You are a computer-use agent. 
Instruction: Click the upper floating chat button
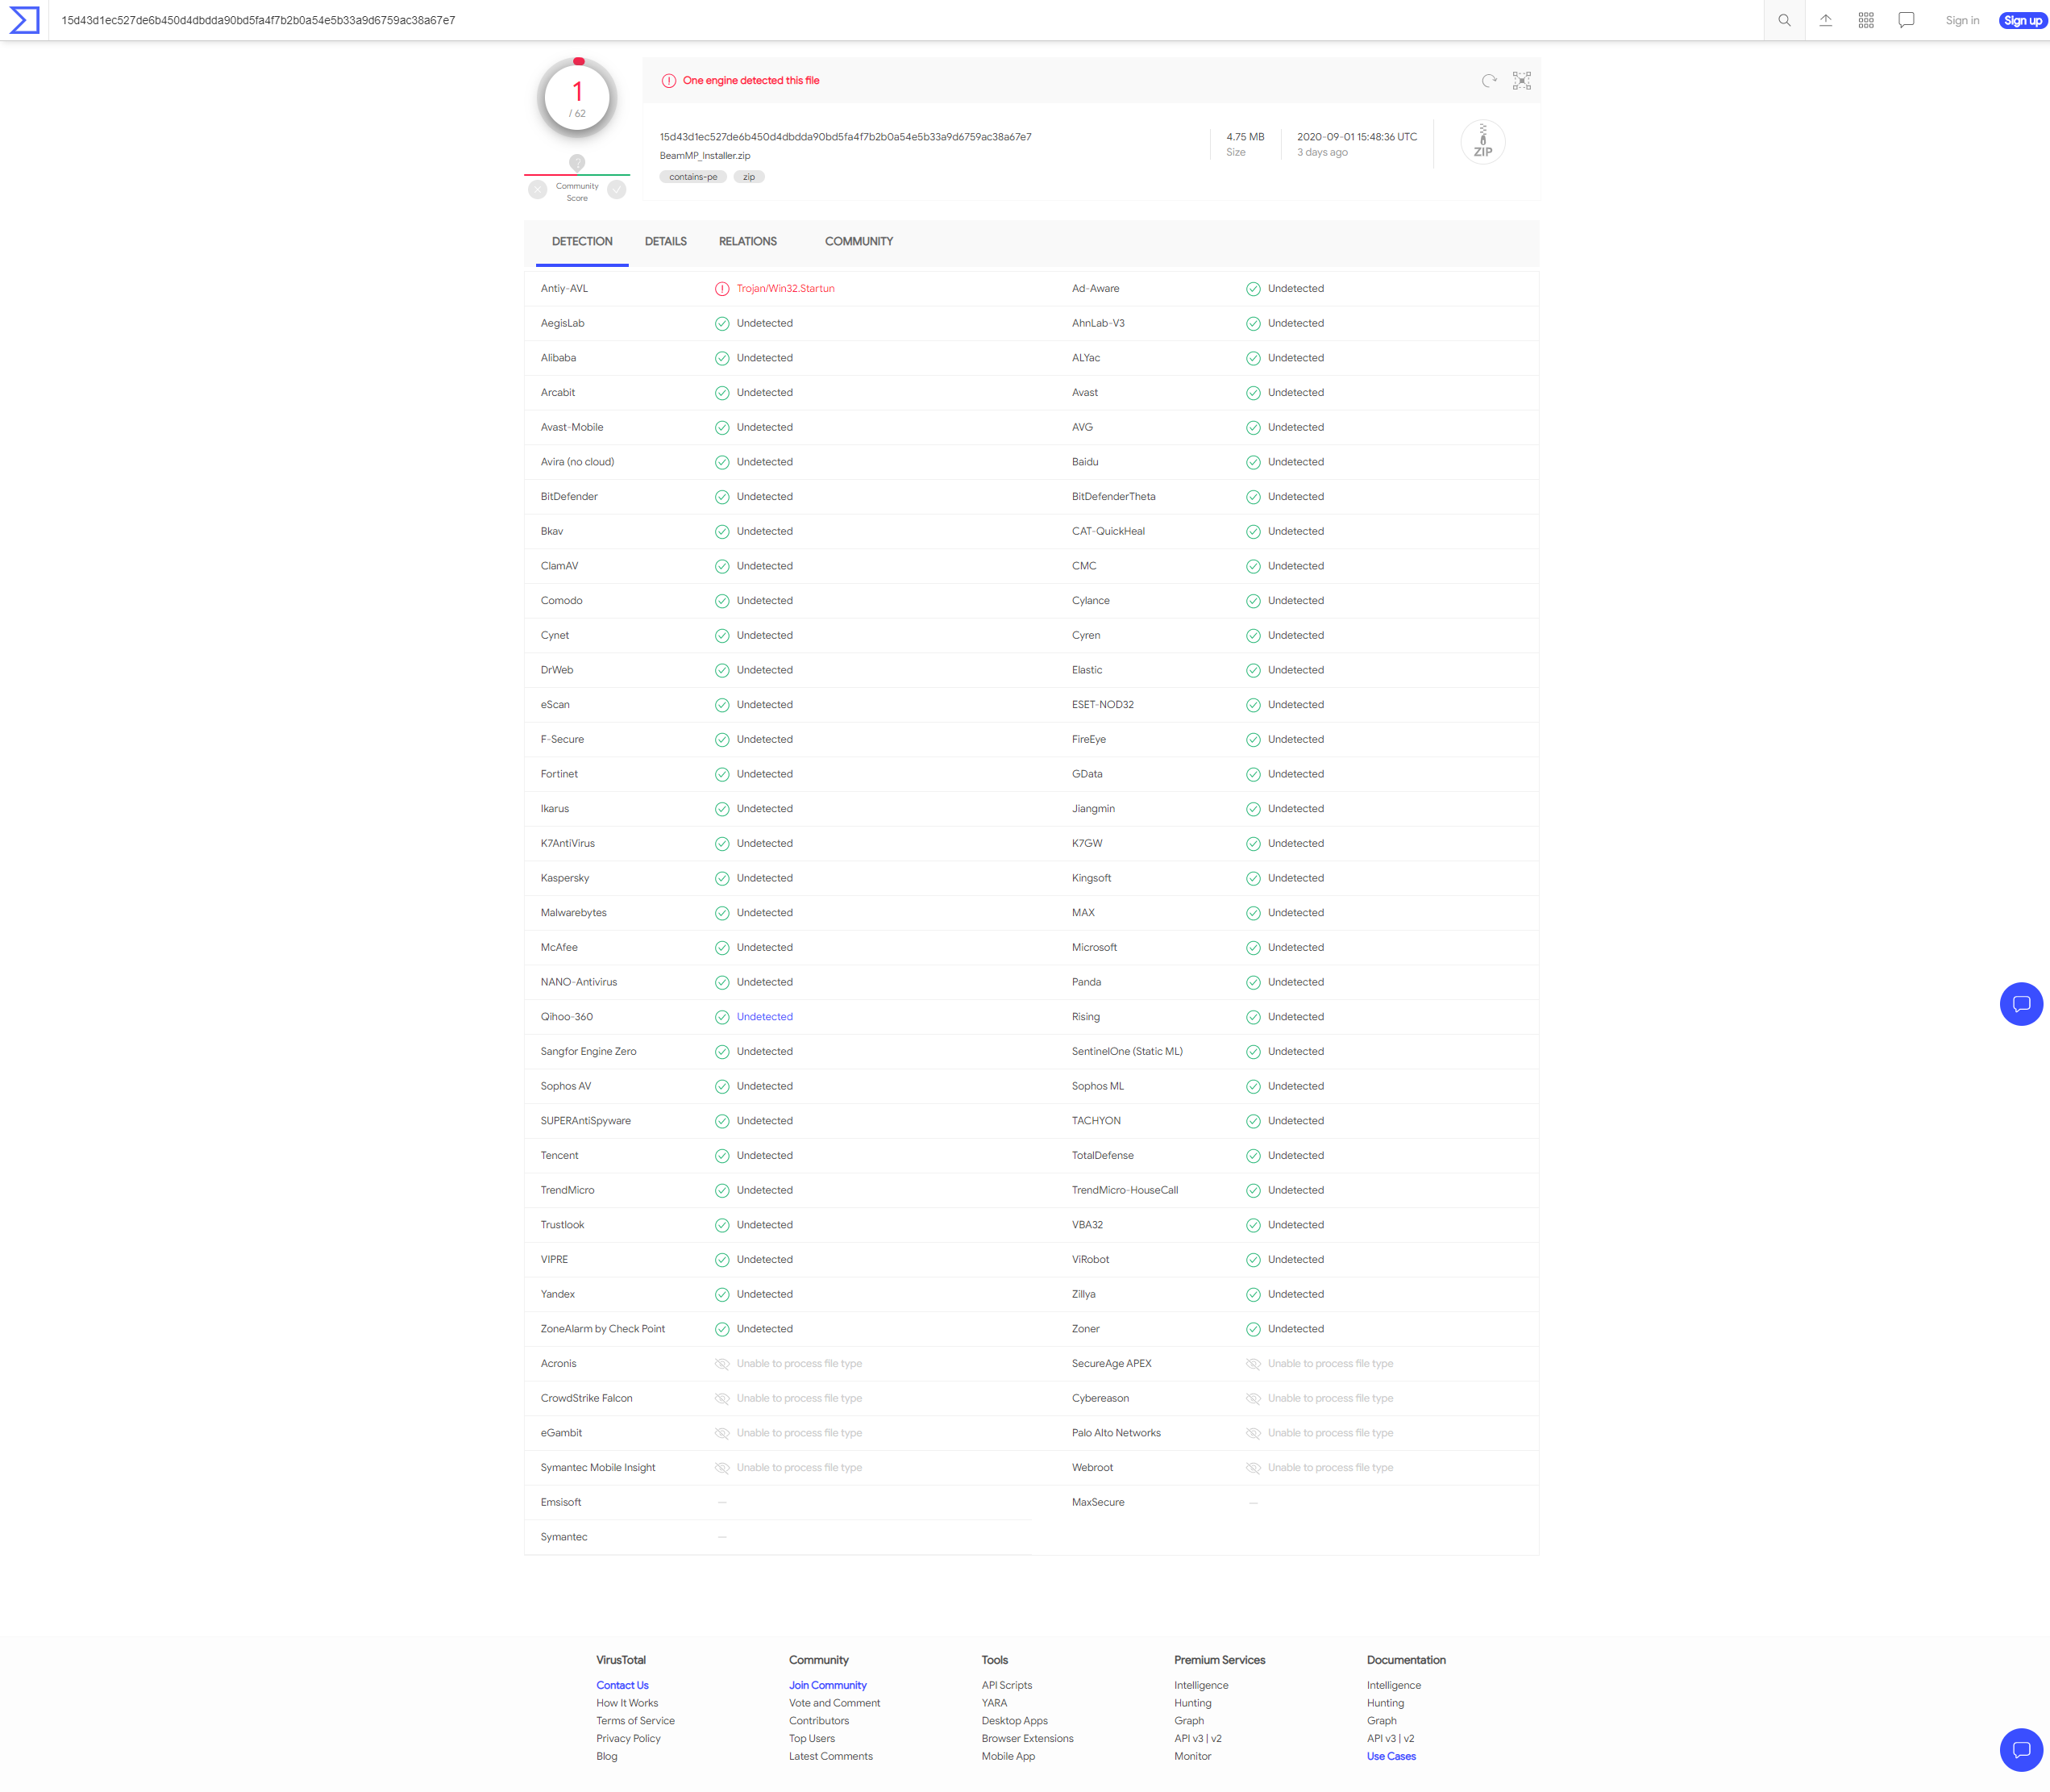pyautogui.click(x=2021, y=1004)
